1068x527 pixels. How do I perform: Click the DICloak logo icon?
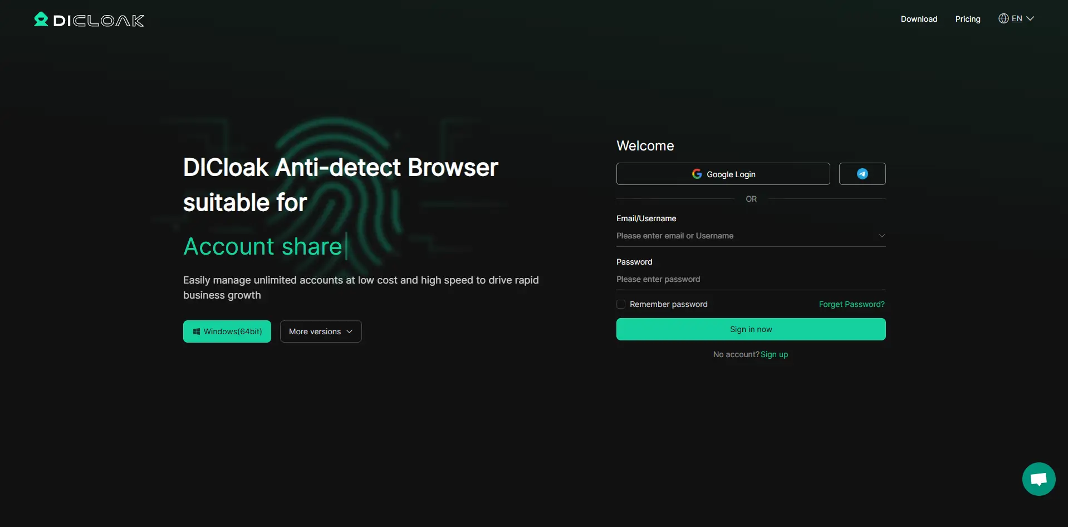tap(41, 19)
